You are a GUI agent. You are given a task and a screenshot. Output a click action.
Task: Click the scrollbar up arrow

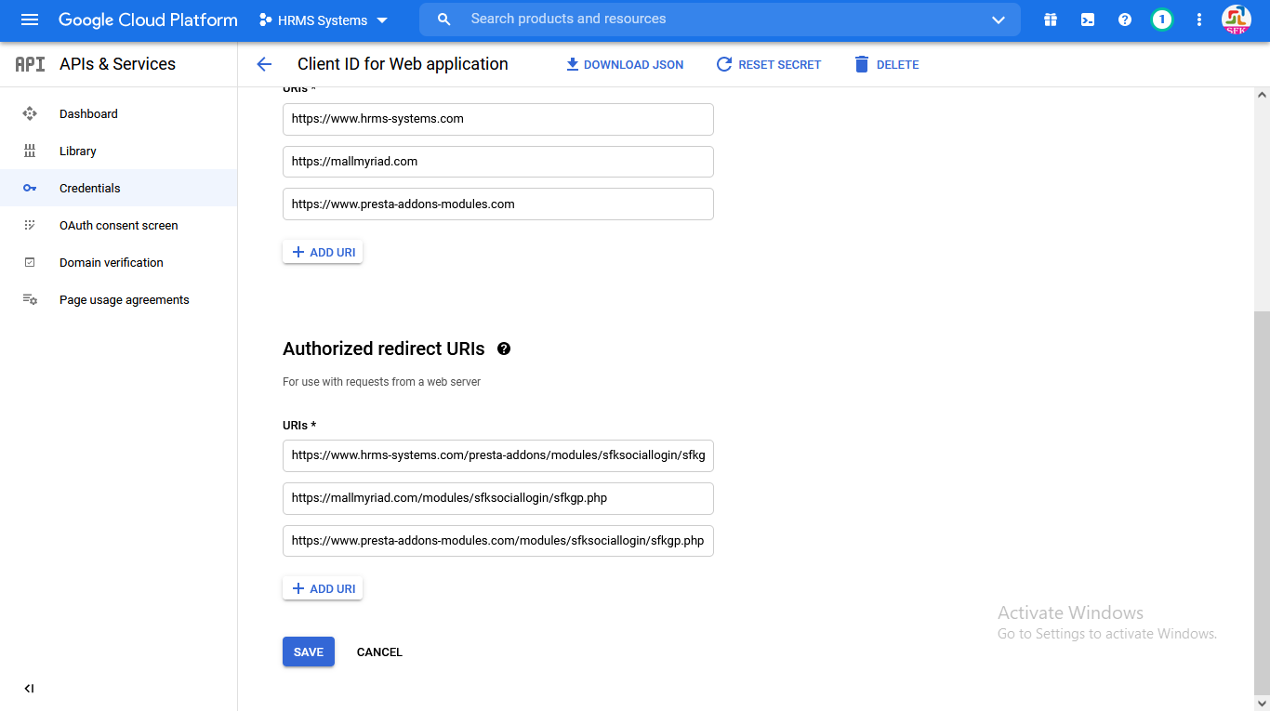tap(1262, 95)
